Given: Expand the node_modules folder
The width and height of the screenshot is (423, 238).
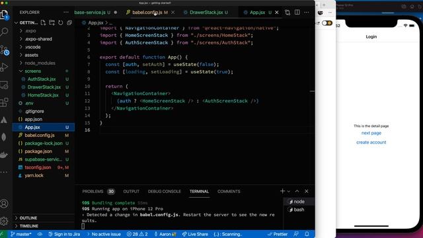Looking at the screenshot, I should [x=40, y=63].
